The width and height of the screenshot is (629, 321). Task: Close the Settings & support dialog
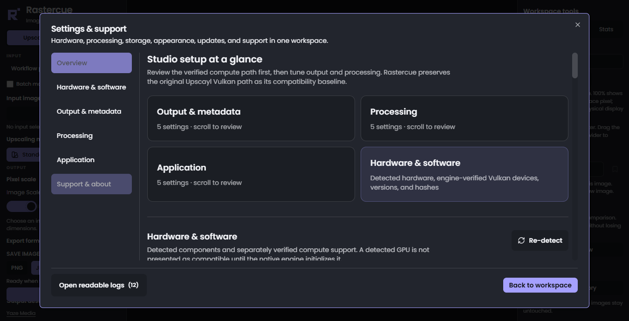pyautogui.click(x=578, y=25)
